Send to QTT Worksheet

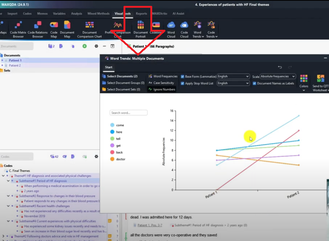click(321, 83)
